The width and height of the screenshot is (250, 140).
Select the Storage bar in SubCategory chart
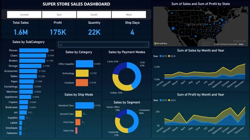tap(30, 66)
